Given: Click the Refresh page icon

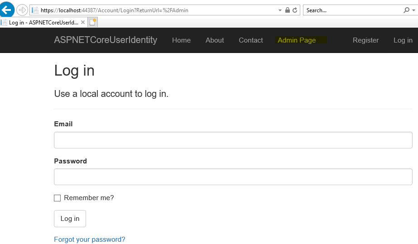Looking at the screenshot, I should coord(295,10).
